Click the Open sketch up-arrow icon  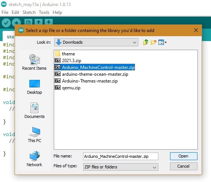(x=39, y=22)
